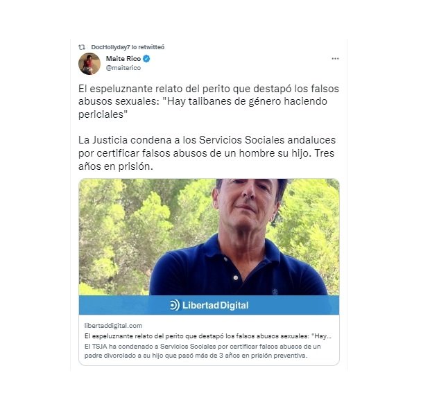Click DocHollyday7 lo retwitteó text

click(128, 47)
